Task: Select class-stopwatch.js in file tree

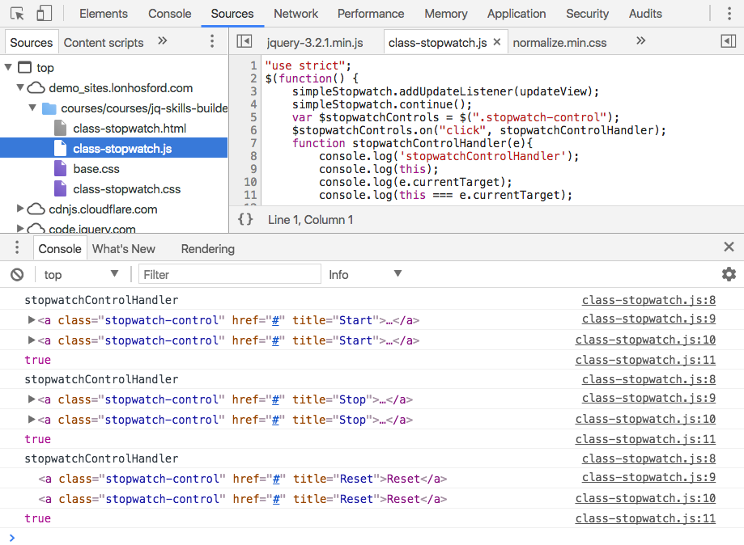Action: coord(114,148)
